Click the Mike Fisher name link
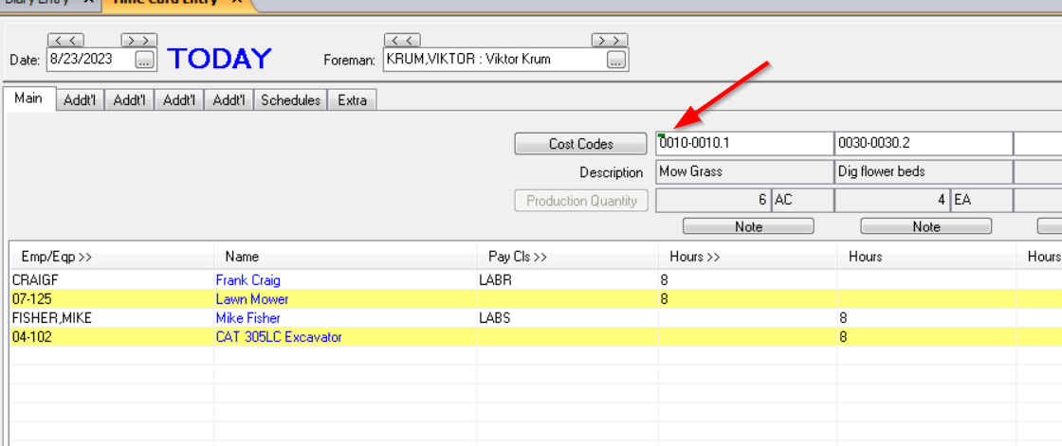 247,317
